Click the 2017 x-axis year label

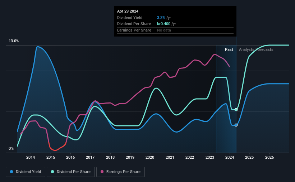(90, 157)
